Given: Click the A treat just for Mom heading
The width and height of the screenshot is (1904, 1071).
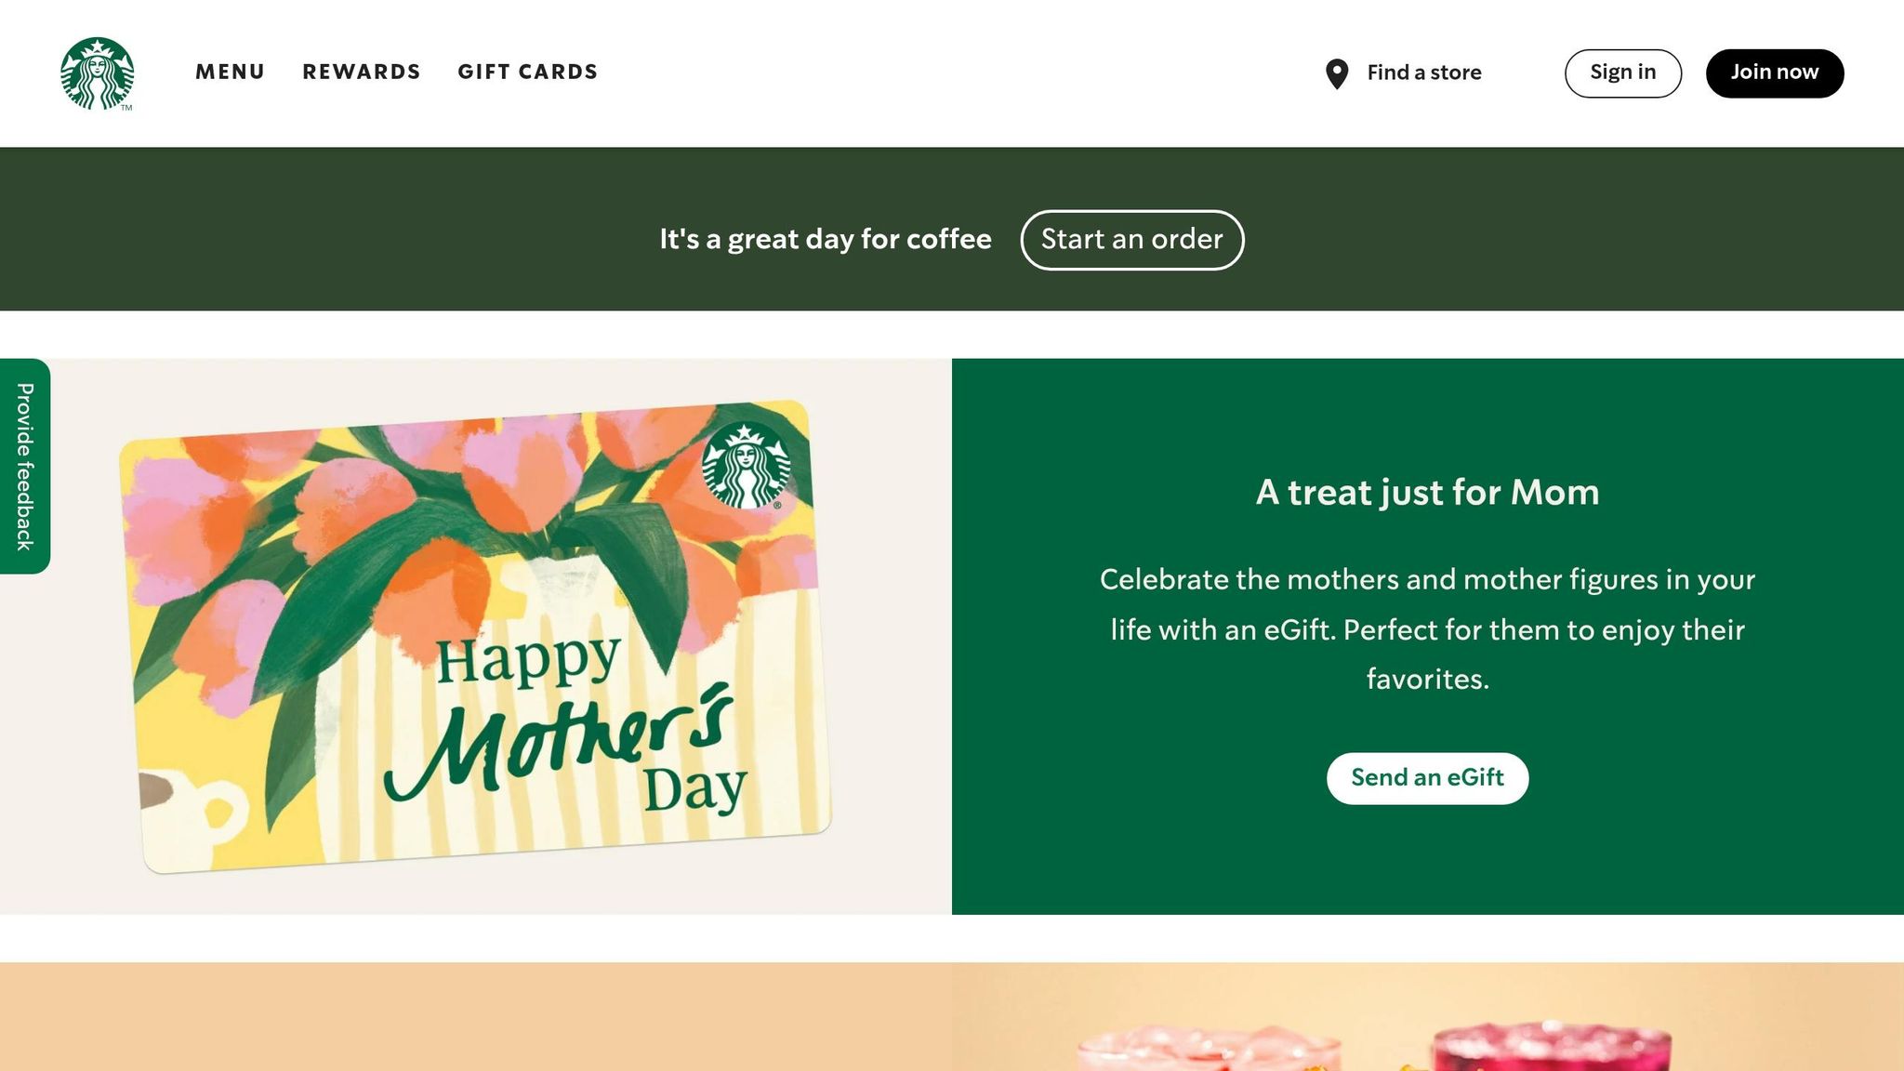Looking at the screenshot, I should [1427, 492].
